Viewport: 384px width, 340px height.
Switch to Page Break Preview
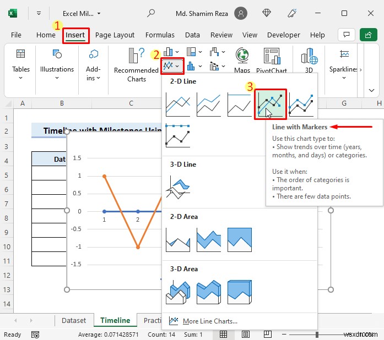click(x=268, y=334)
